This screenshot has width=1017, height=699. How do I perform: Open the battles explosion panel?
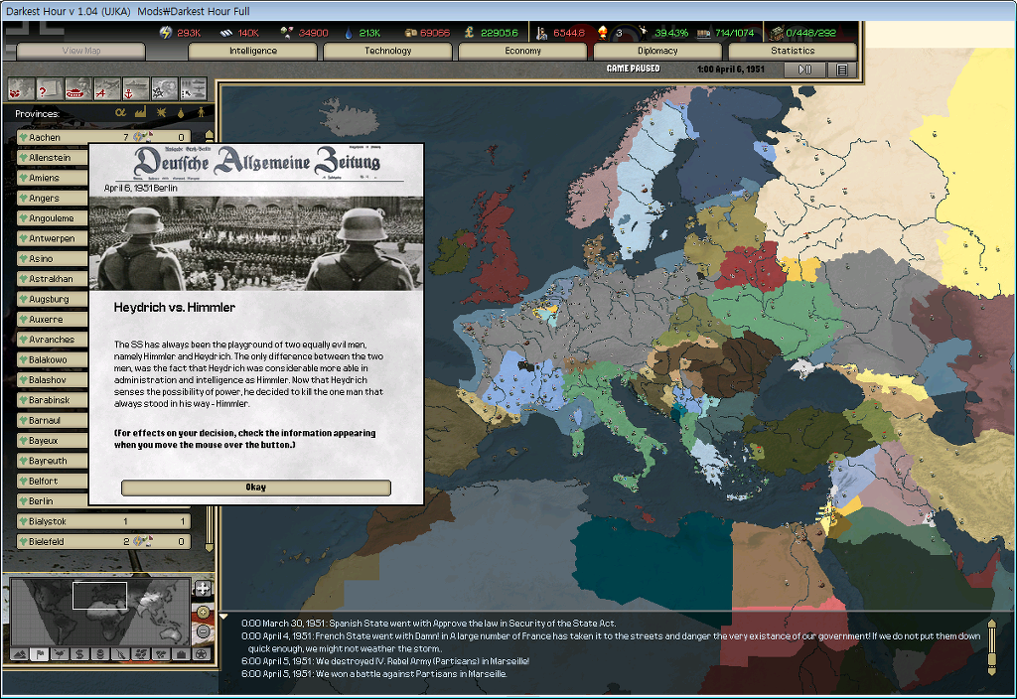pyautogui.click(x=164, y=89)
